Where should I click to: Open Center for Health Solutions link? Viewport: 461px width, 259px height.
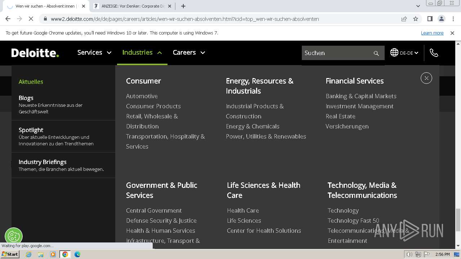tap(264, 231)
